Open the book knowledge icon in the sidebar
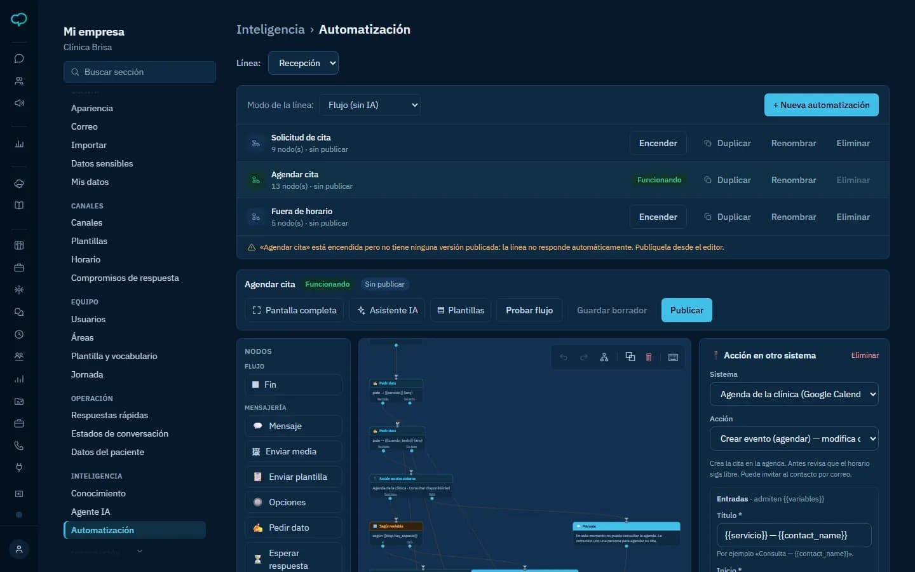This screenshot has width=915, height=572. [19, 205]
